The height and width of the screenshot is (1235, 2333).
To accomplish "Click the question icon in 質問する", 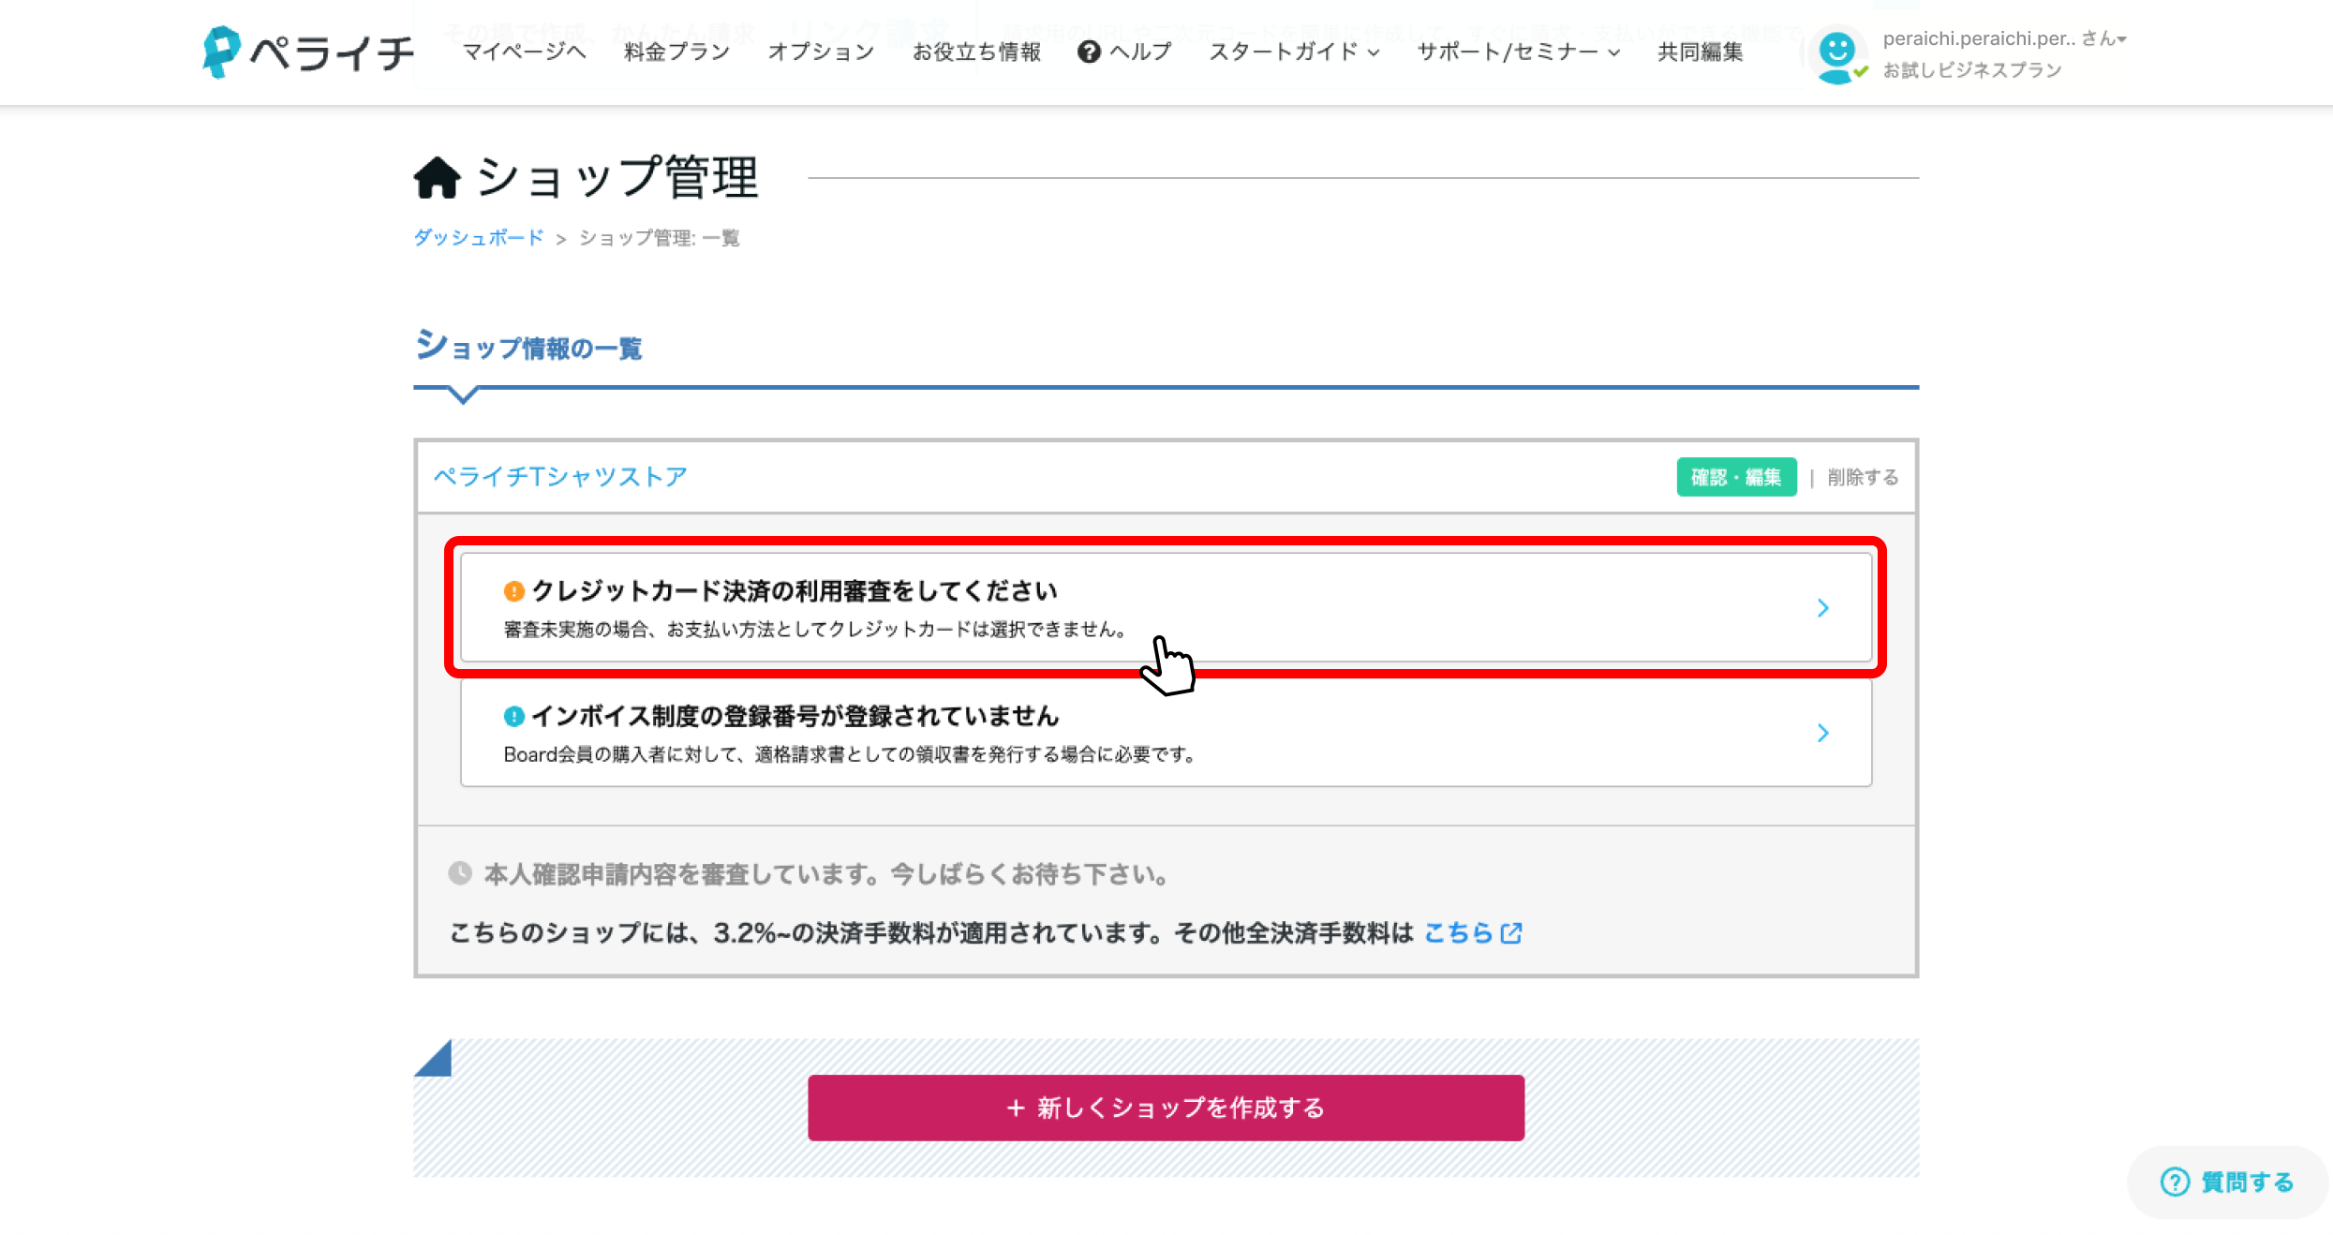I will (2175, 1182).
